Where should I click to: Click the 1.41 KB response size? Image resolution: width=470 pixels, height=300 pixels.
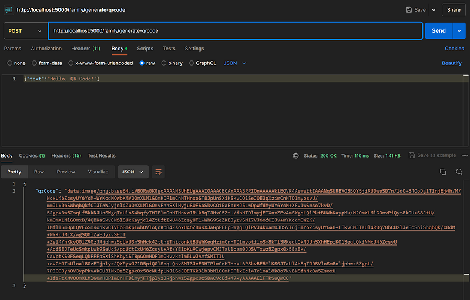[x=393, y=156]
